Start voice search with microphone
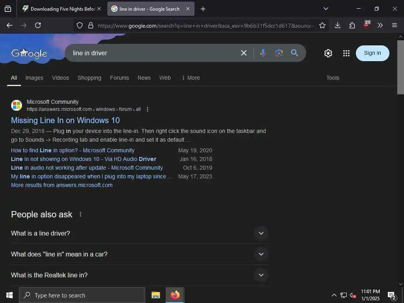Image resolution: width=404 pixels, height=303 pixels. click(263, 53)
